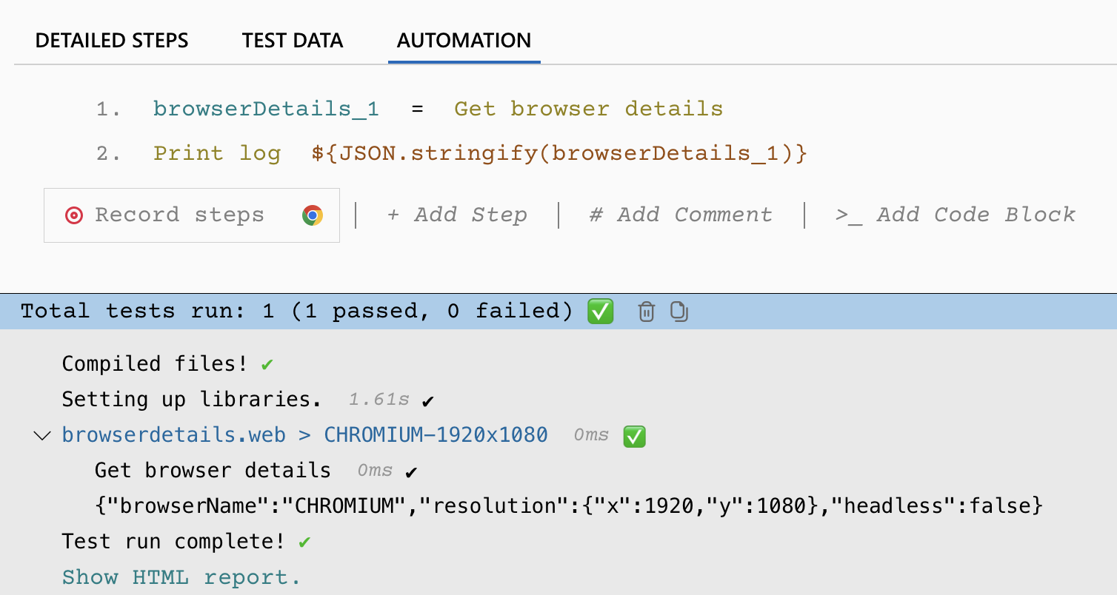This screenshot has width=1117, height=595.
Task: Click the checkmark after Setting up libraries
Action: point(427,401)
